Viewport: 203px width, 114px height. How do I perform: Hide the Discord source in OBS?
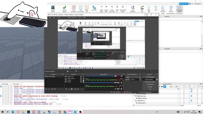tap(81, 80)
